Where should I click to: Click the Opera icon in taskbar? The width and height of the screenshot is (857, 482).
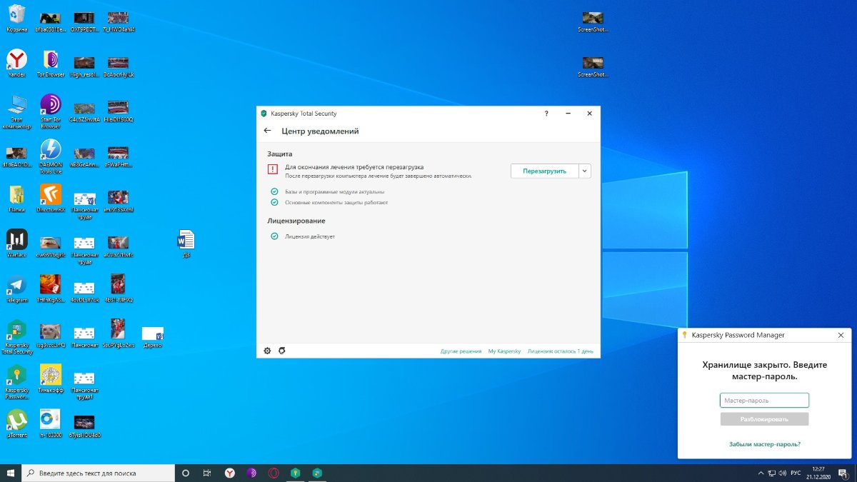click(274, 473)
